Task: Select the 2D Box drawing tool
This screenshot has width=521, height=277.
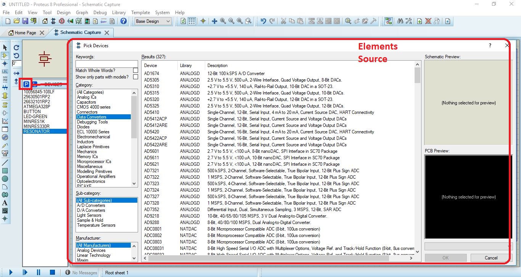Action: [5, 171]
